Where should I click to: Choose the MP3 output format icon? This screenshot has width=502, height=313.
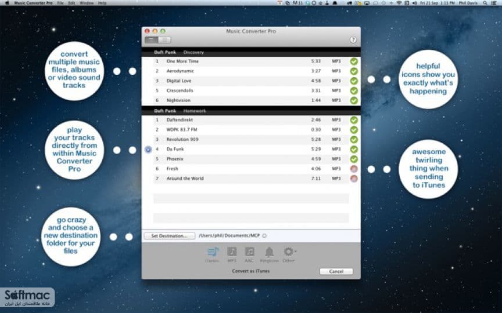pos(232,252)
